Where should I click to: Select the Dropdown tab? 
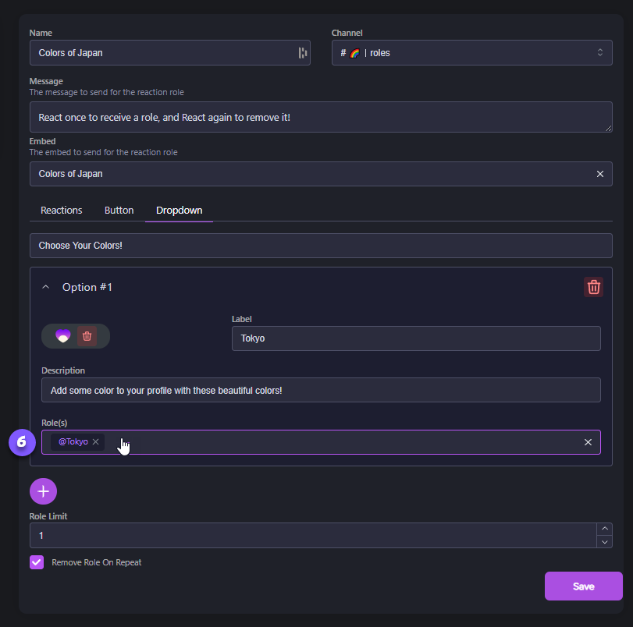coord(179,211)
